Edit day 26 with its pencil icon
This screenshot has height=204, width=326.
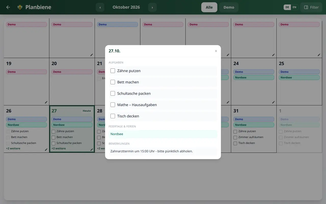pyautogui.click(x=46, y=150)
